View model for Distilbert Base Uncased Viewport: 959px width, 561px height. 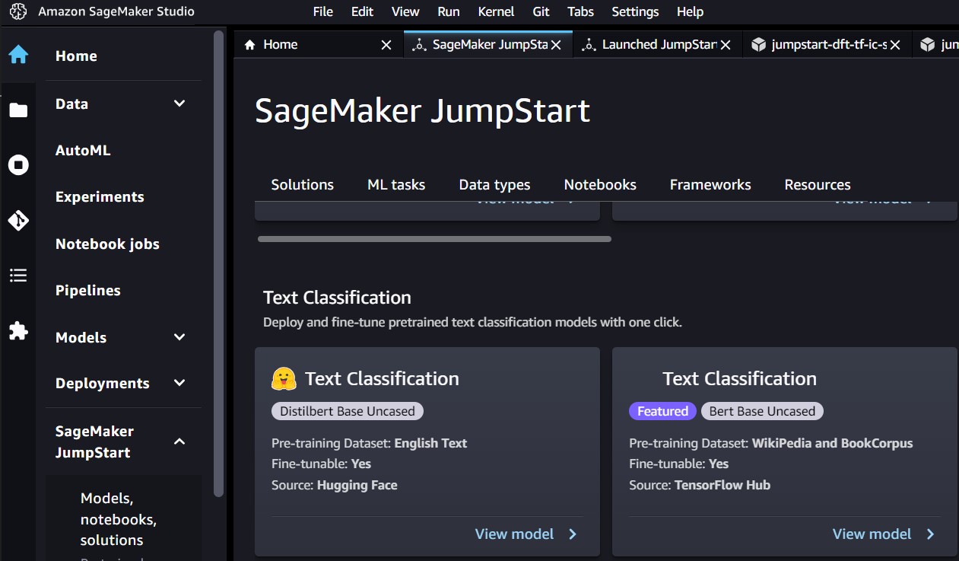point(526,534)
